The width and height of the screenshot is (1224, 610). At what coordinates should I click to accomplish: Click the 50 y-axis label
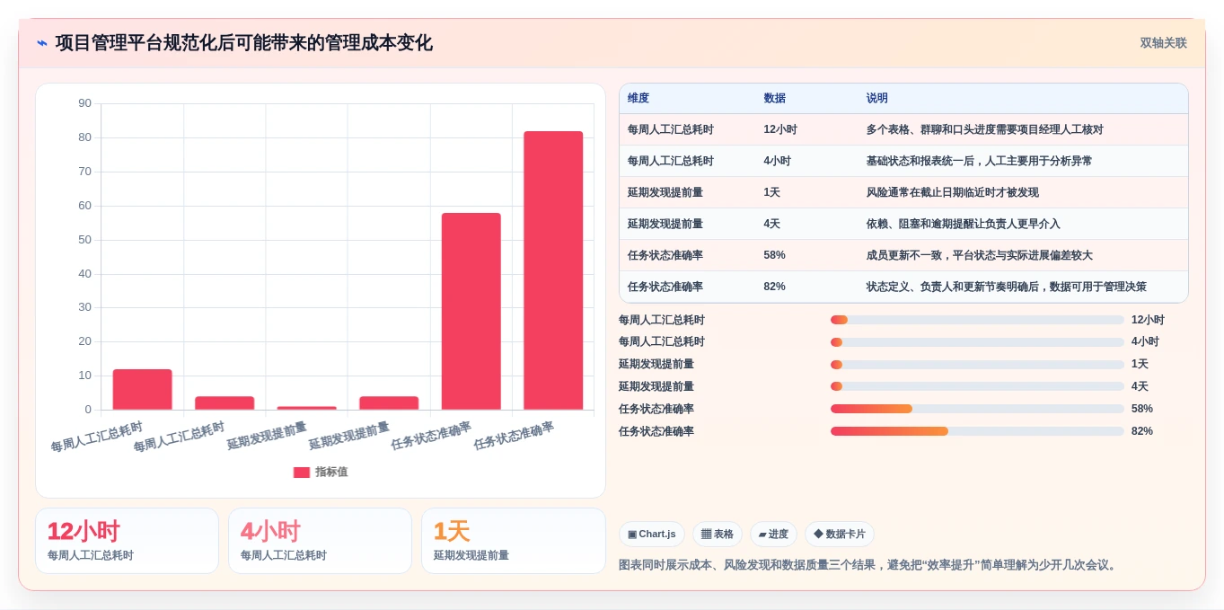click(84, 240)
